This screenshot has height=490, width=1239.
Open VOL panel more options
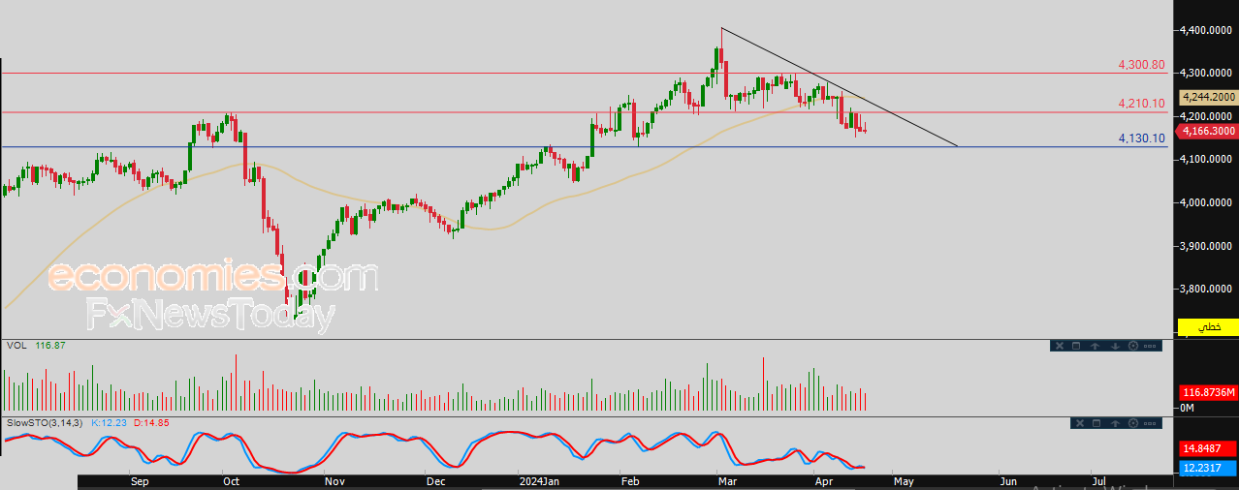pyautogui.click(x=1150, y=346)
